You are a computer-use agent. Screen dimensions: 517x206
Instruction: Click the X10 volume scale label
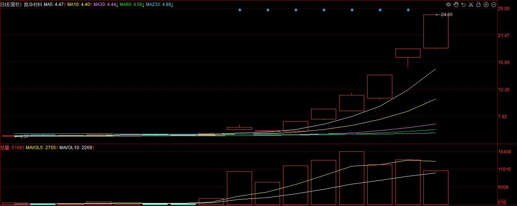(x=502, y=202)
